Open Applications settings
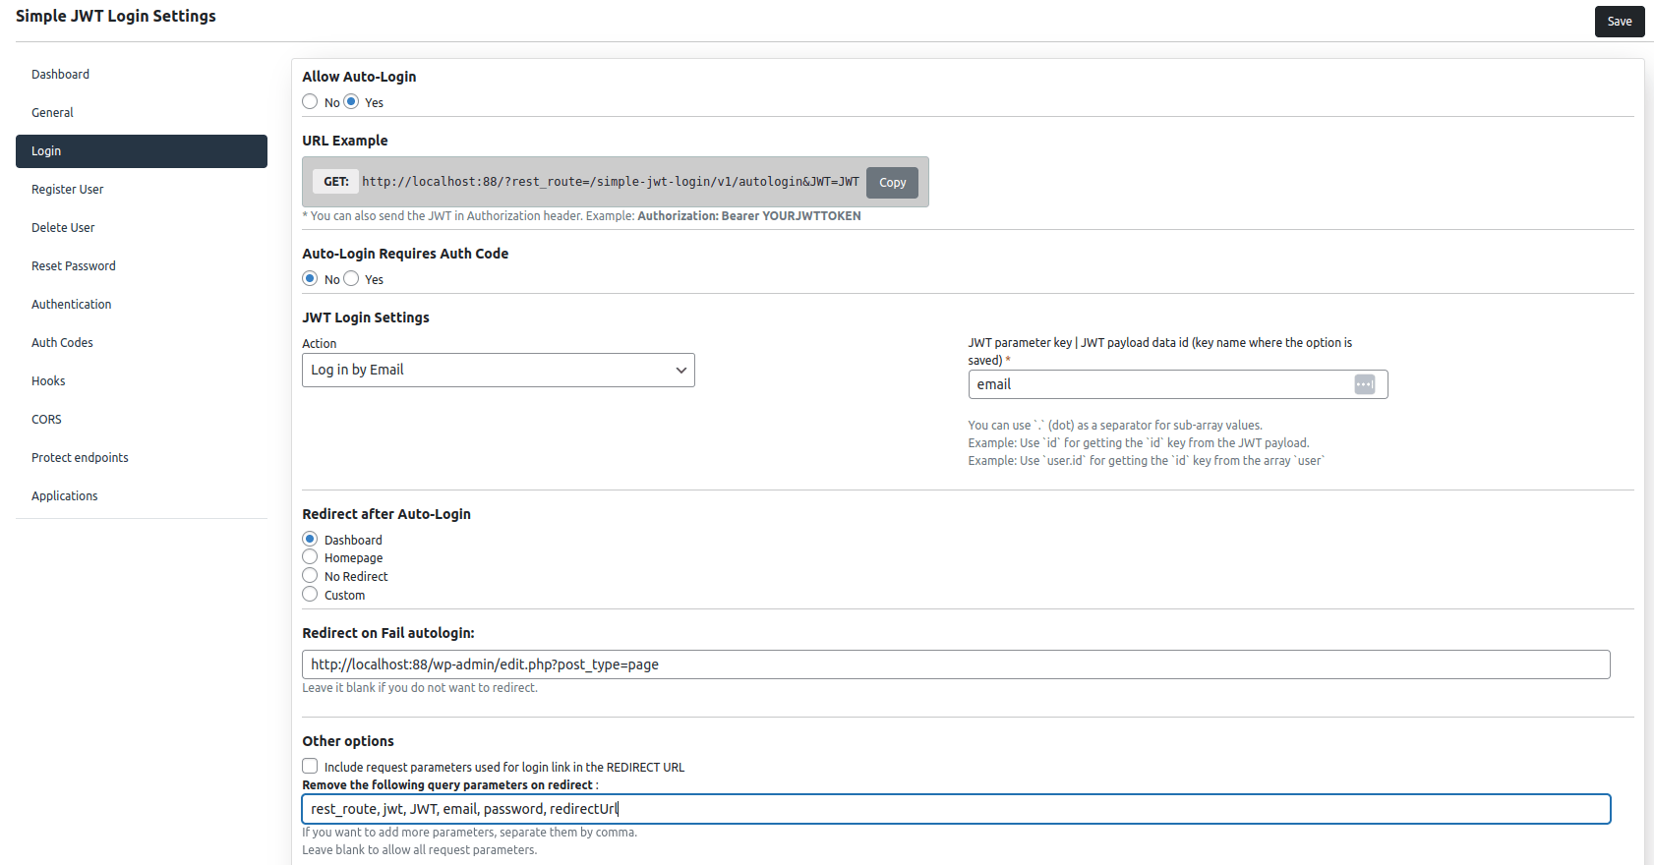Screen dimensions: 1654x865 [142, 496]
